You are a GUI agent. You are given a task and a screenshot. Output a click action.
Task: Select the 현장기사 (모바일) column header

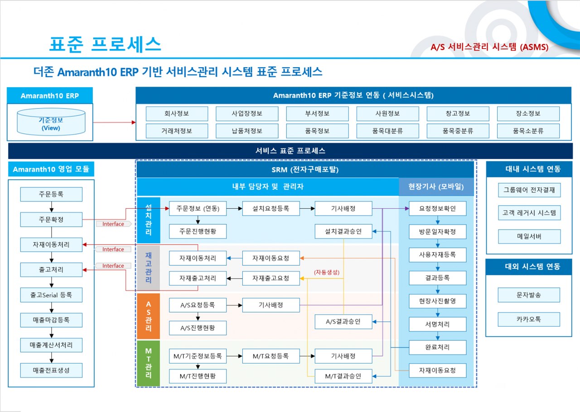click(x=436, y=186)
